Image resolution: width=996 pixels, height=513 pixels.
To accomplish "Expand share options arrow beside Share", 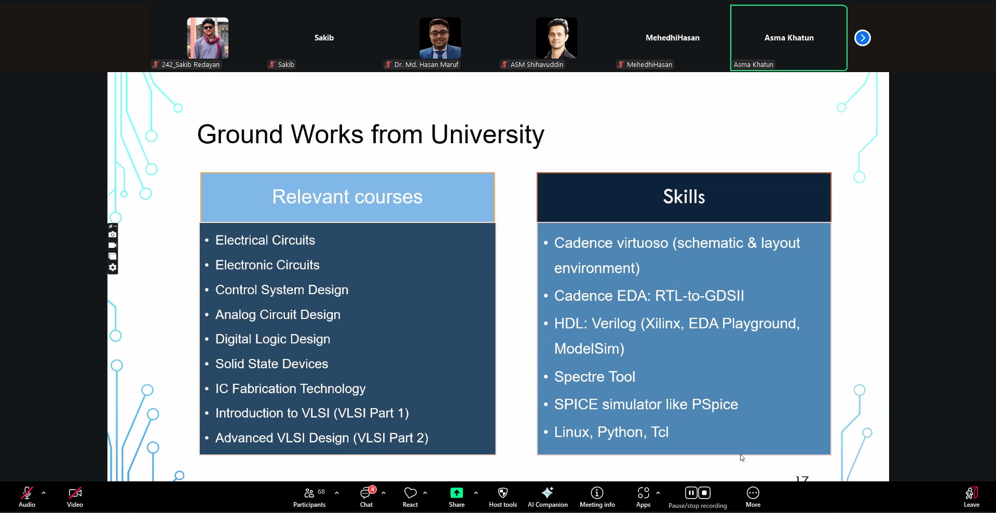I will [476, 493].
